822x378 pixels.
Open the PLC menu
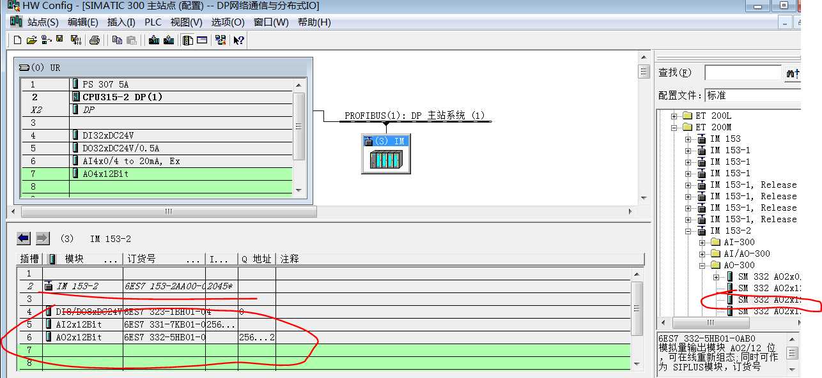click(x=153, y=22)
